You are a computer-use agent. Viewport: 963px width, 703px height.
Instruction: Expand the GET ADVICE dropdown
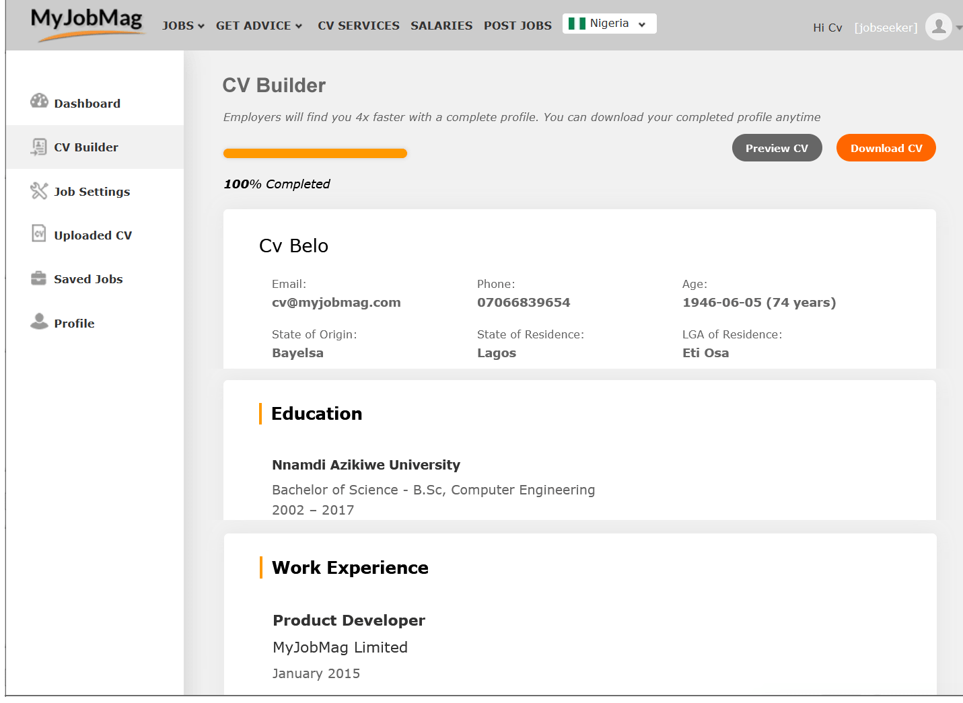tap(259, 26)
